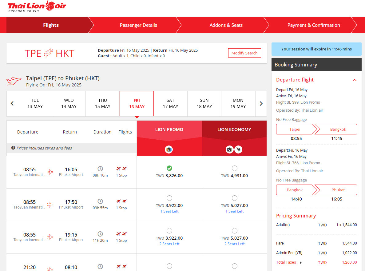Click the session expiry notice banner

click(x=316, y=49)
